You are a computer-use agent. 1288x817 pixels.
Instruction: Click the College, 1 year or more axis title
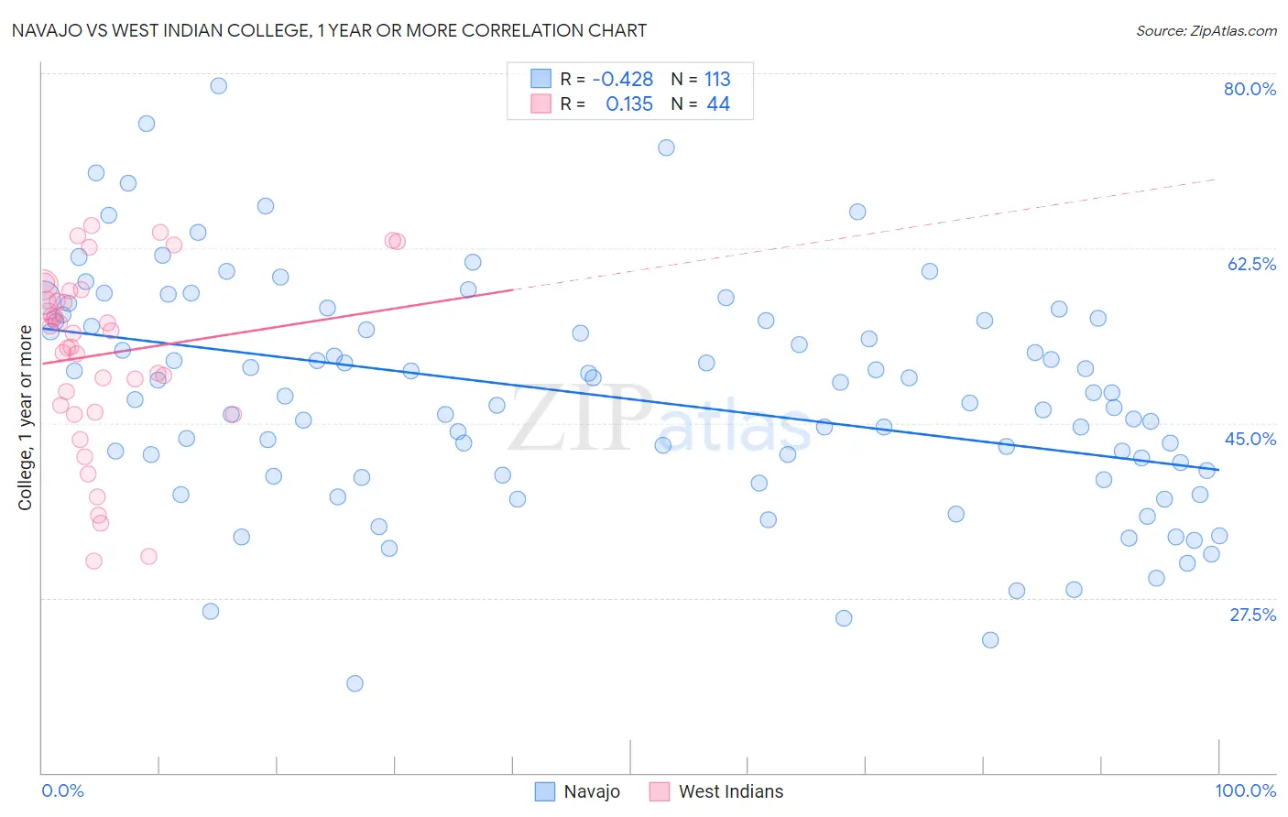click(25, 418)
